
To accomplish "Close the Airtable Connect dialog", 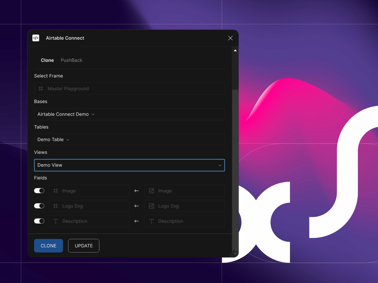I will coord(230,38).
